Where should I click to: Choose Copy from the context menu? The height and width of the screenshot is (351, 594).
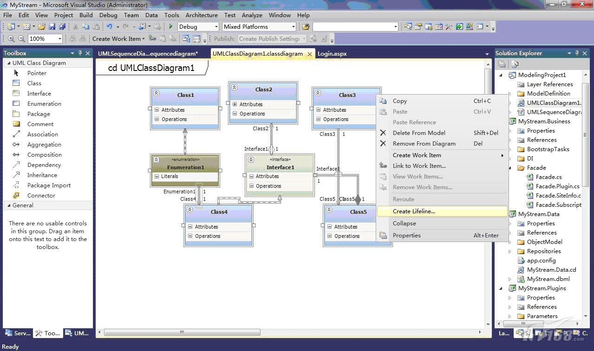pyautogui.click(x=442, y=101)
